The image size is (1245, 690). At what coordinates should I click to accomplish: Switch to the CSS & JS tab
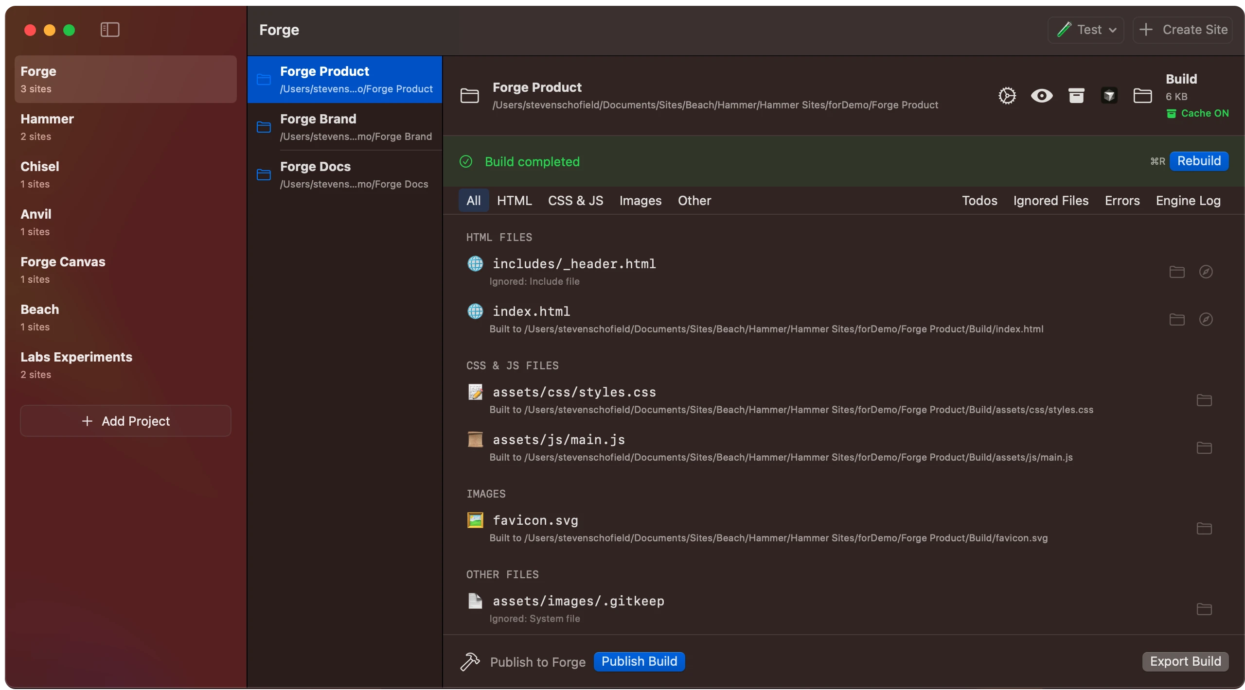pos(575,201)
